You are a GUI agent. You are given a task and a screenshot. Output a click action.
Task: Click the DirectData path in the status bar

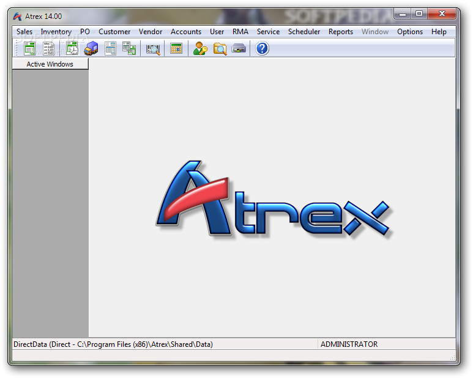pos(113,344)
